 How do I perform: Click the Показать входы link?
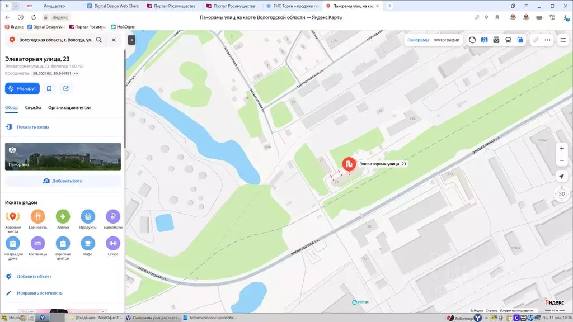[x=34, y=127]
